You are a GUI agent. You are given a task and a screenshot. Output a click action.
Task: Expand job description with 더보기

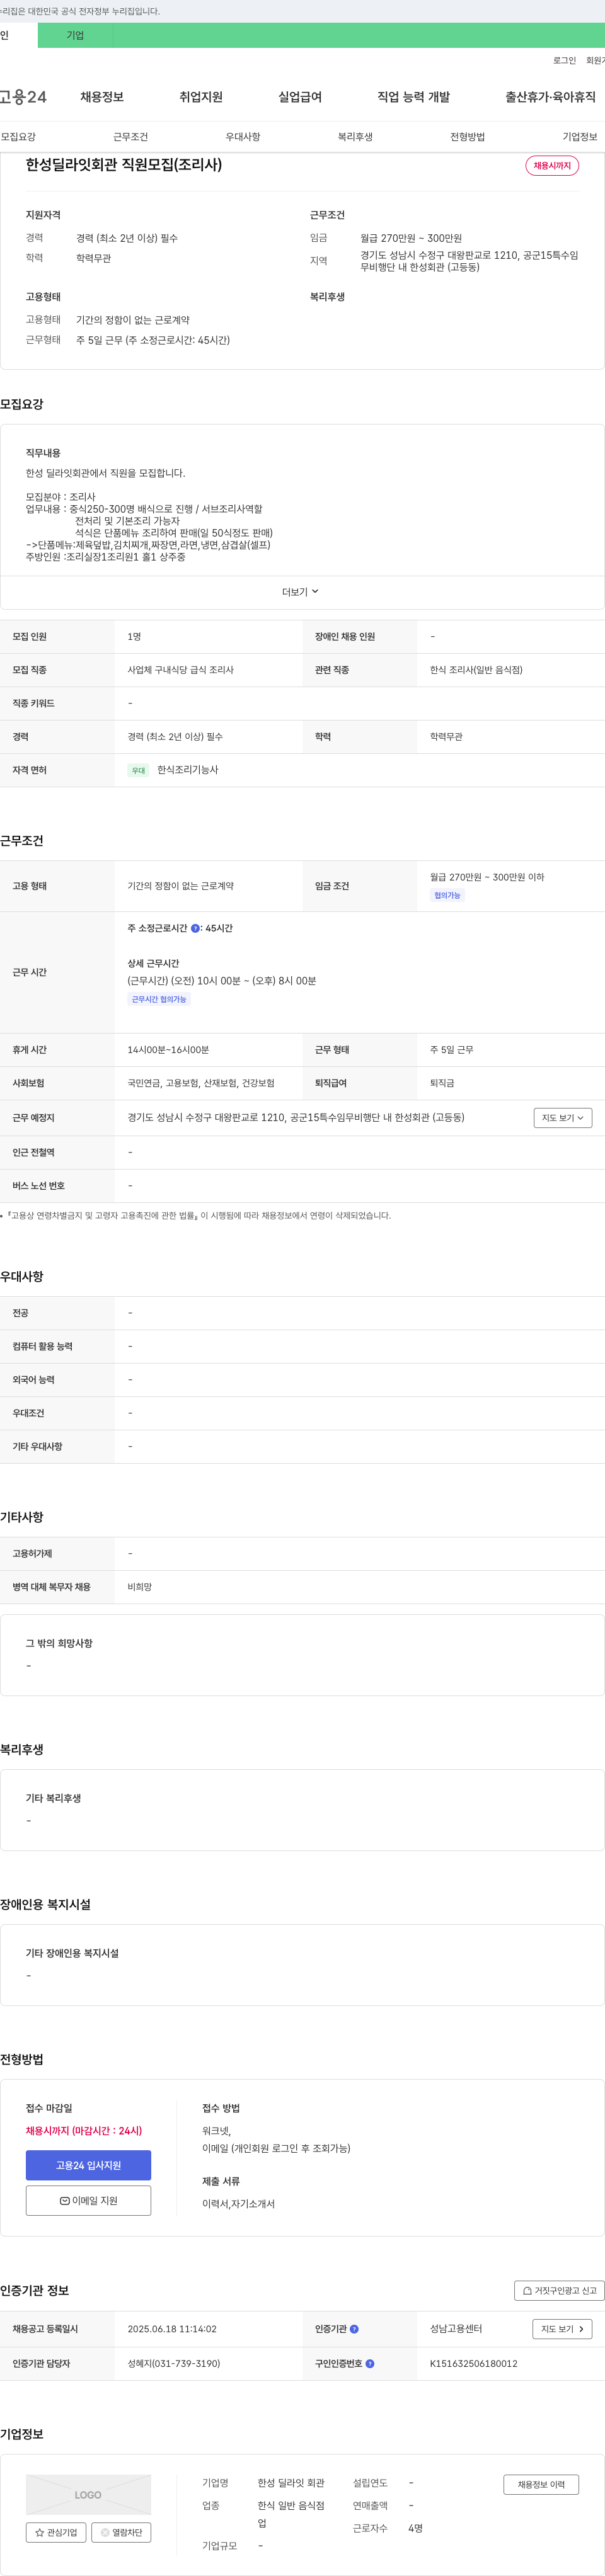[301, 592]
